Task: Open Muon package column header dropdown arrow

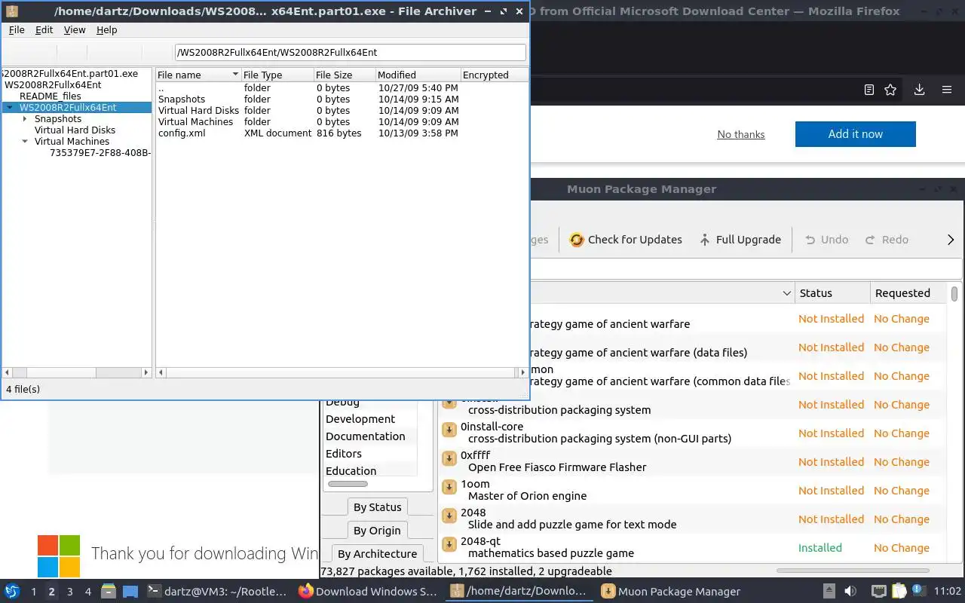Action: tap(786, 293)
